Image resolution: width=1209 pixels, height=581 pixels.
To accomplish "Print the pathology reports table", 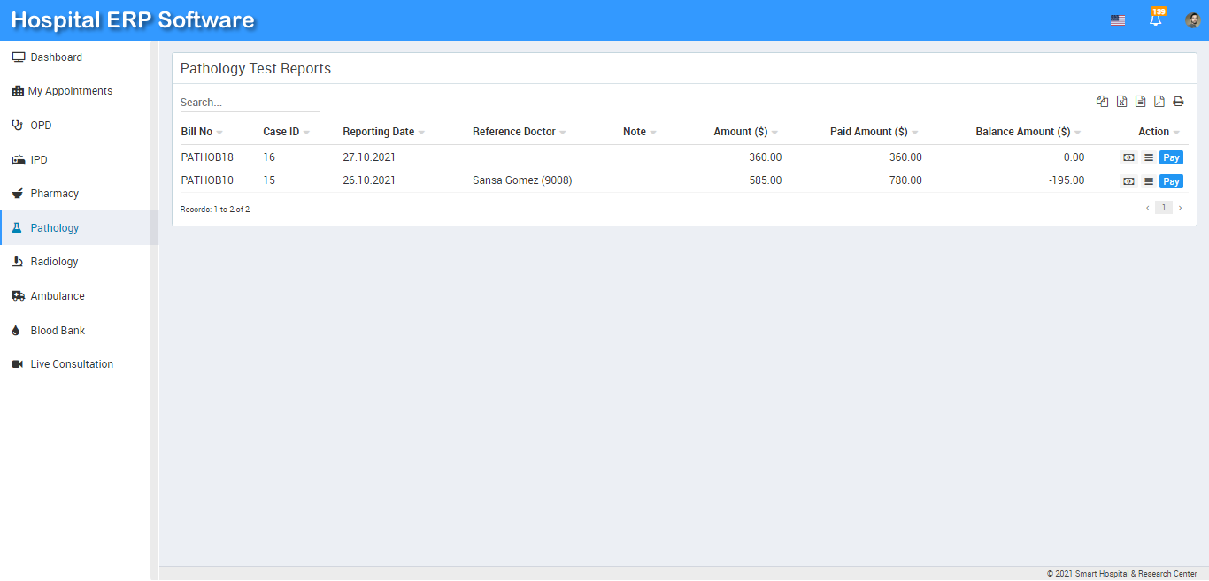I will pos(1178,102).
